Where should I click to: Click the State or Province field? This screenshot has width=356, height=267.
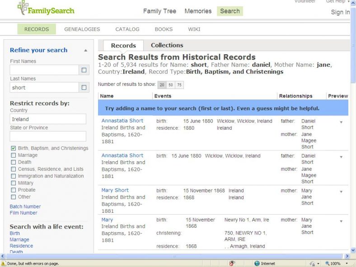click(48, 136)
